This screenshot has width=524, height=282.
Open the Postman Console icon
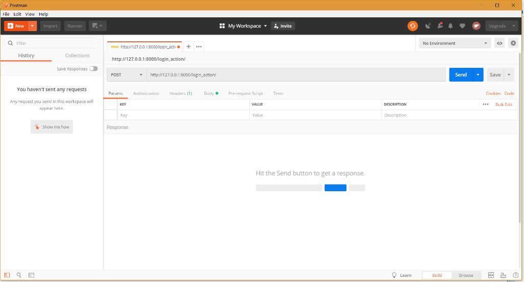(32, 275)
